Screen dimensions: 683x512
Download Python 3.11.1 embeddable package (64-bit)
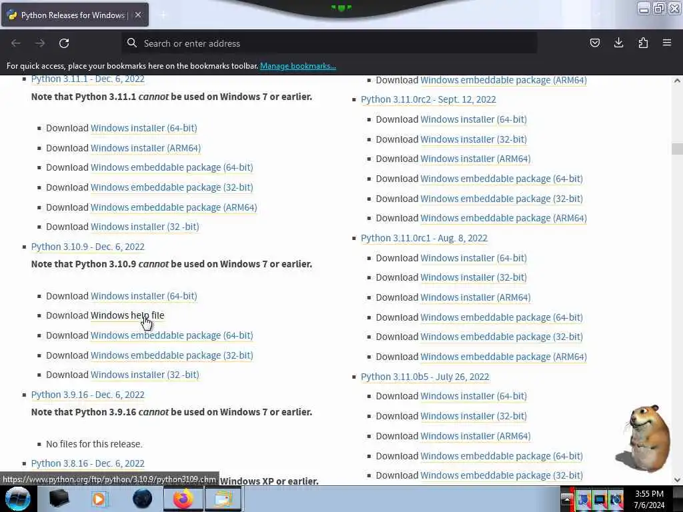coord(171,167)
